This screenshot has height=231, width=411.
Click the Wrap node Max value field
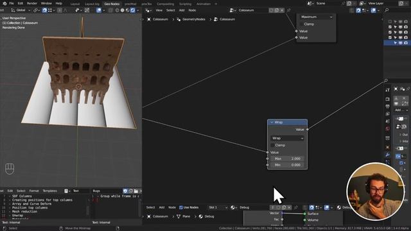pyautogui.click(x=287, y=158)
